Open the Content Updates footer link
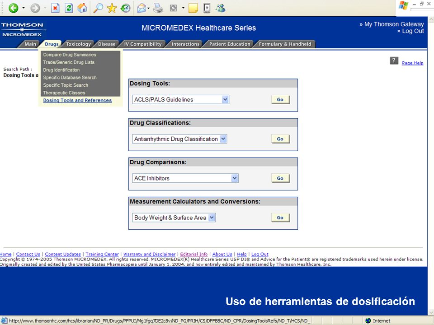Image resolution: width=434 pixels, height=325 pixels. pos(63,254)
